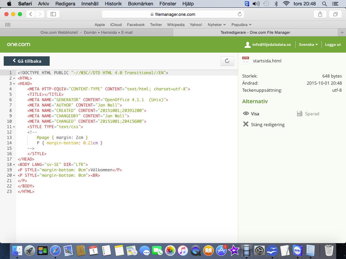Open the Top Sites grid in Favorites bar
The height and width of the screenshot is (259, 346).
[8, 25]
